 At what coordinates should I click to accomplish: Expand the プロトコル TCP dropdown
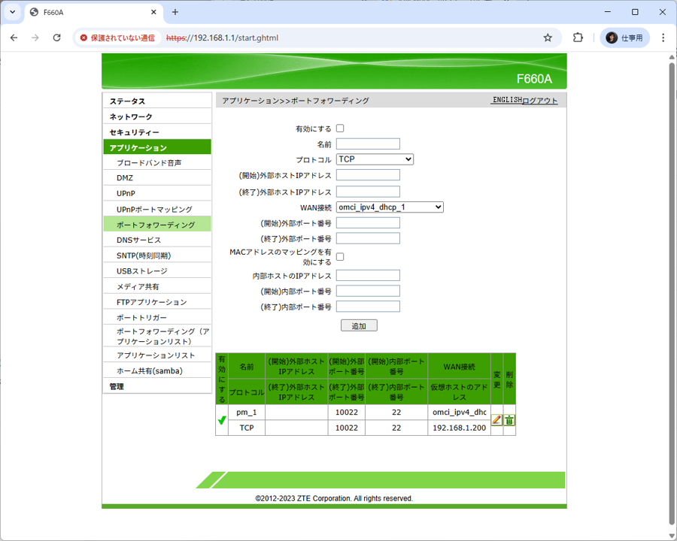[375, 159]
